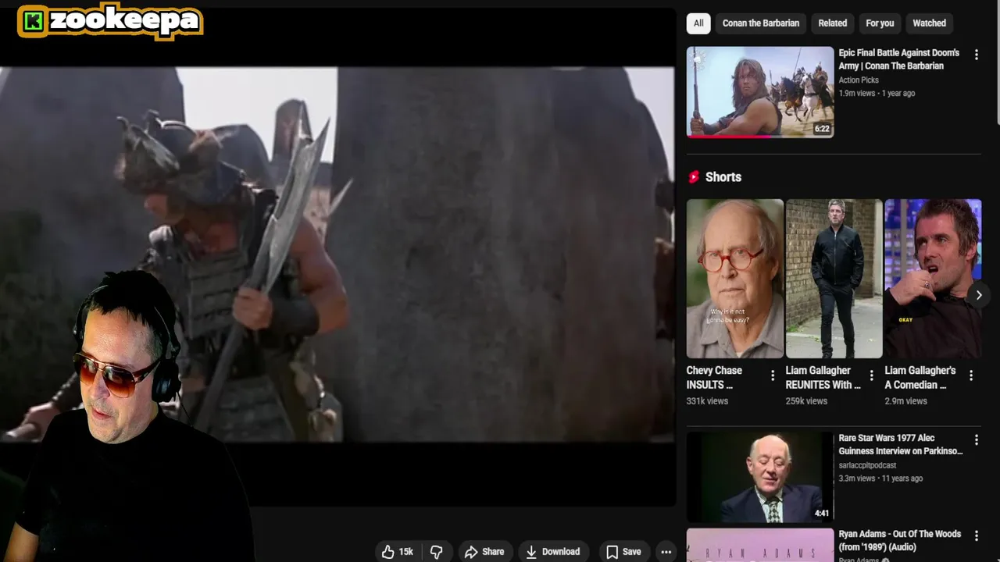Click the page scrollbar on the right edge
The height and width of the screenshot is (562, 1000).
[997, 62]
